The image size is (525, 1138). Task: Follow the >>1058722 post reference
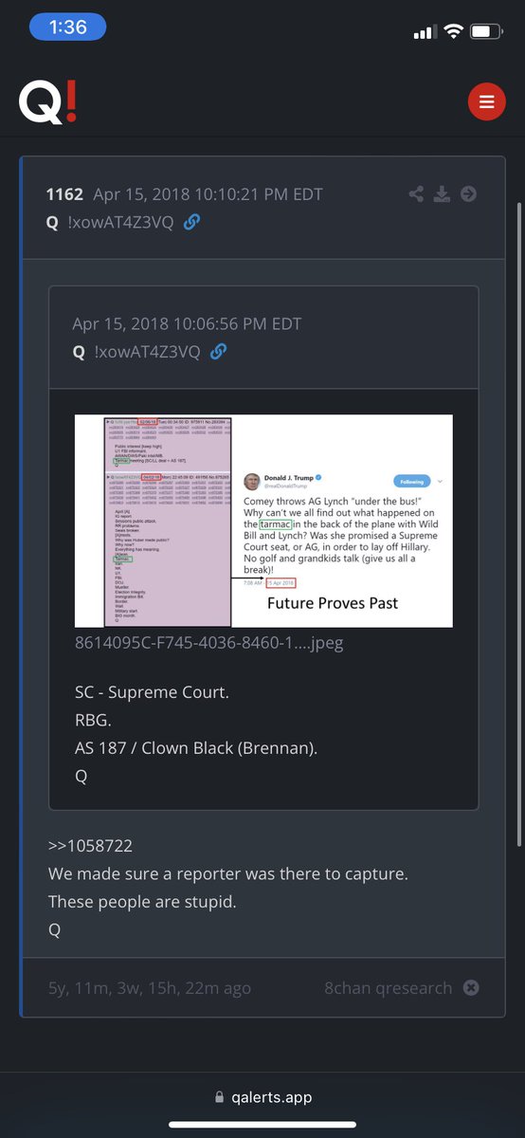[x=90, y=845]
